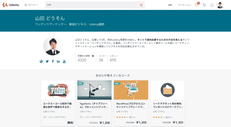Click the ¥1,400 price
This screenshot has height=127, width=231.
pos(141,122)
